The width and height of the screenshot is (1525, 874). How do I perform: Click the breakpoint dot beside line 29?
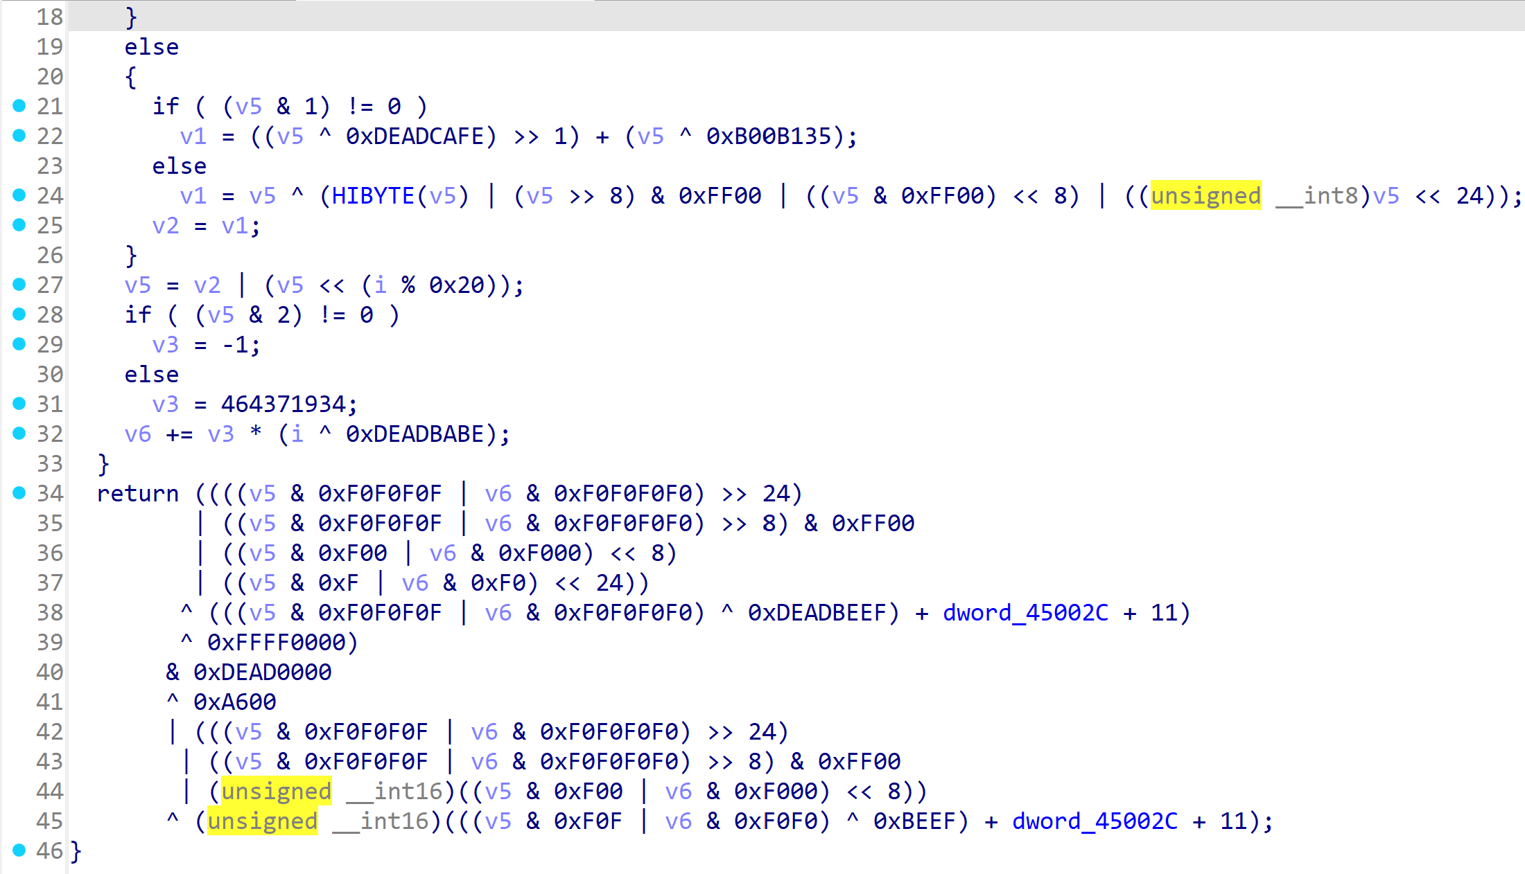(x=19, y=344)
